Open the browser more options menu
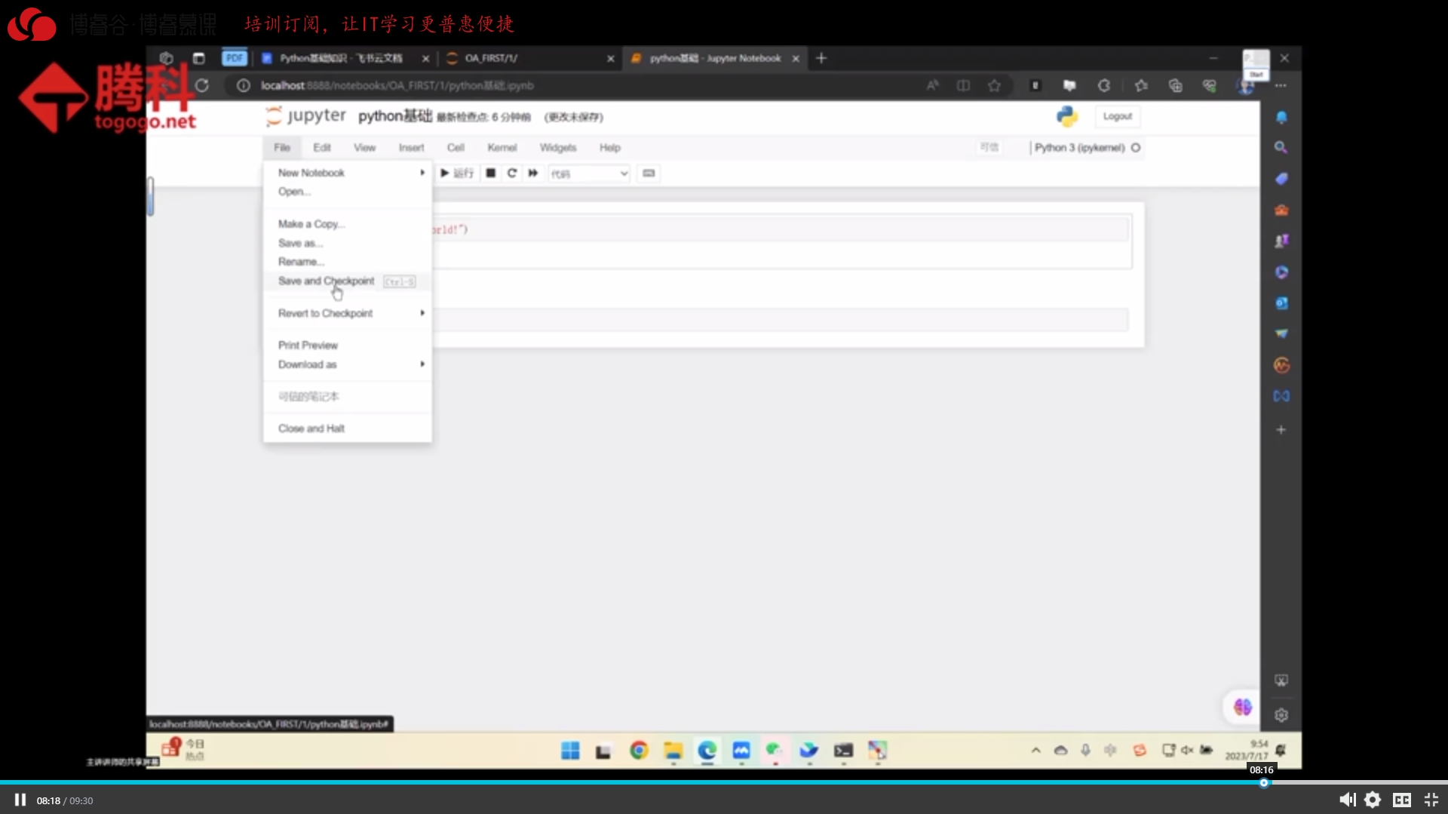The image size is (1448, 814). (1281, 85)
